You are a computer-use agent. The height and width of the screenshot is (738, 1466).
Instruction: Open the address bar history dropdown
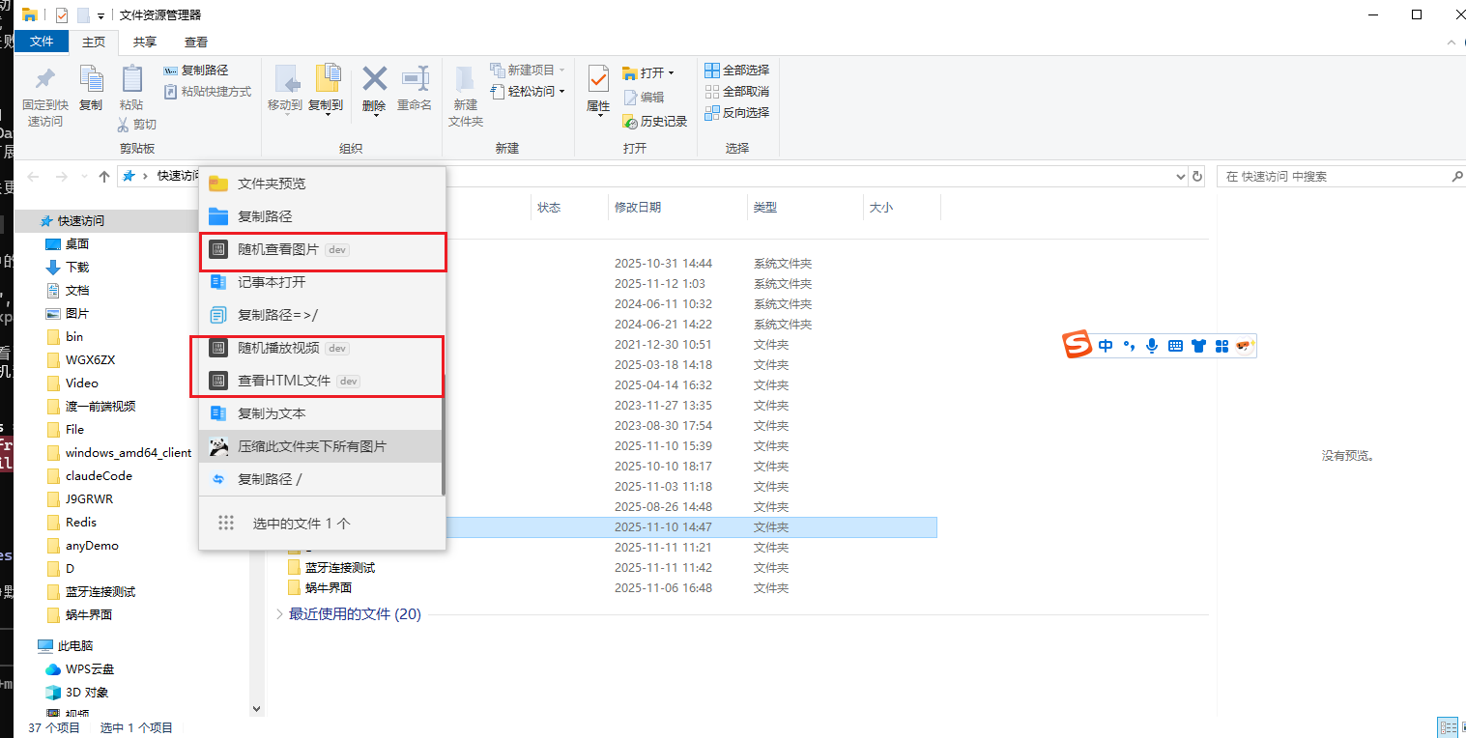[x=1180, y=177]
